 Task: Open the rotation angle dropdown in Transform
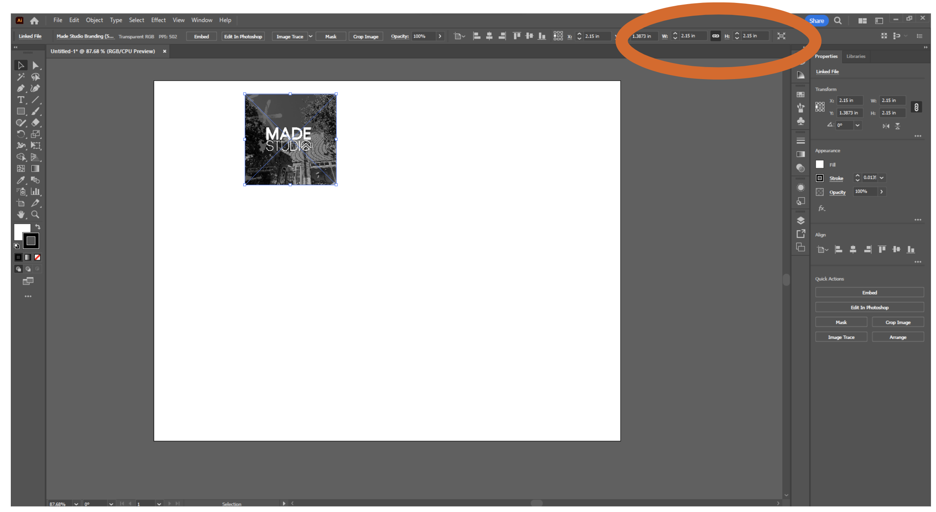pos(857,125)
